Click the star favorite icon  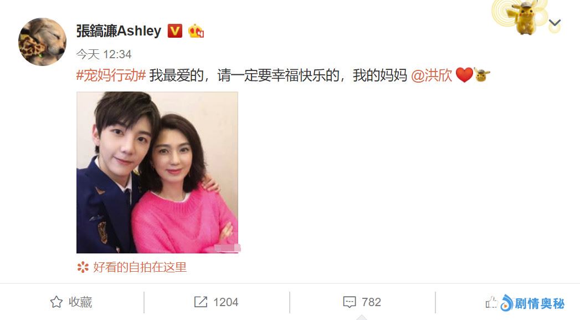[x=56, y=302]
